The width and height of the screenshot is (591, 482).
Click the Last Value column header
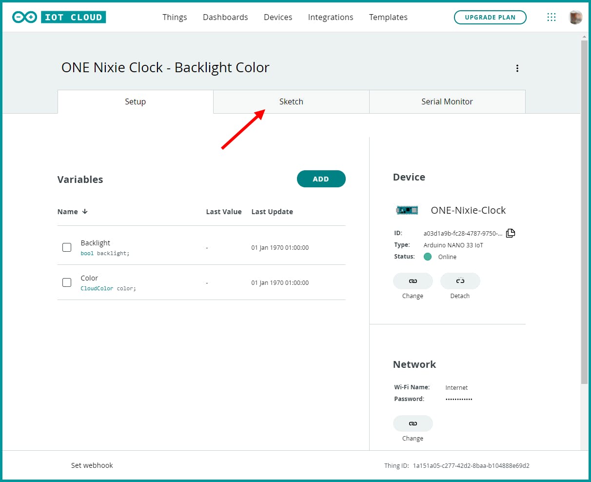pyautogui.click(x=224, y=212)
